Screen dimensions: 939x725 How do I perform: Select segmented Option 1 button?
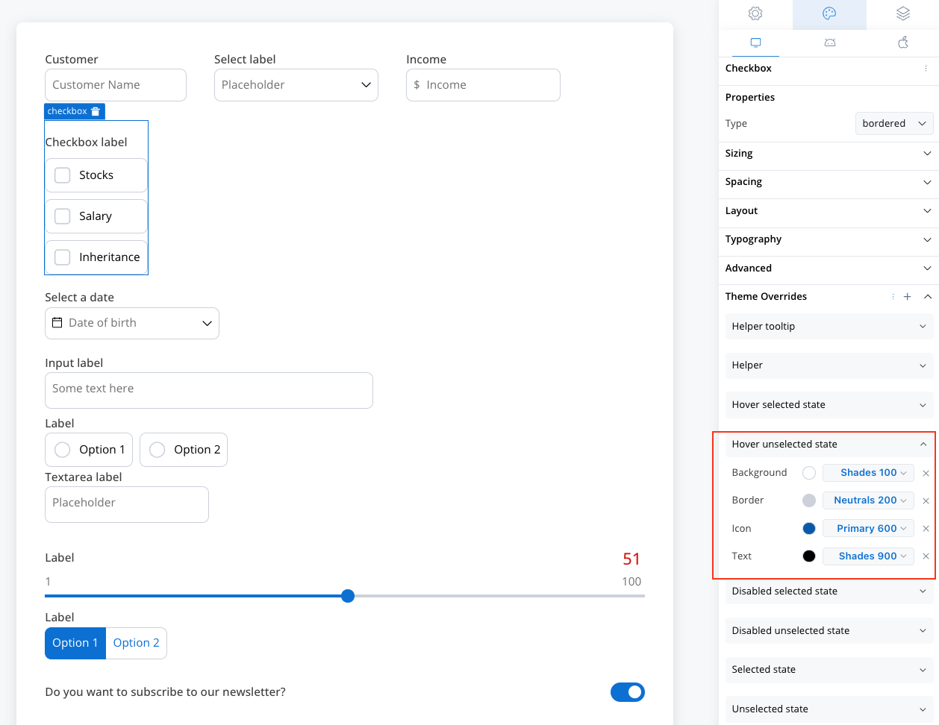[x=75, y=643]
